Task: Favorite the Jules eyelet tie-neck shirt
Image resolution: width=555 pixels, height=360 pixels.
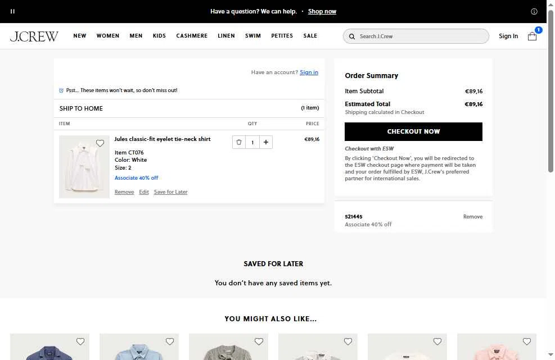Action: point(100,143)
